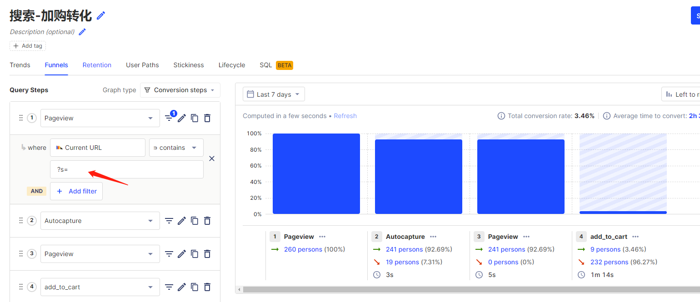Delete step 4 add_to_cart
Image resolution: width=700 pixels, height=302 pixels.
click(x=207, y=287)
